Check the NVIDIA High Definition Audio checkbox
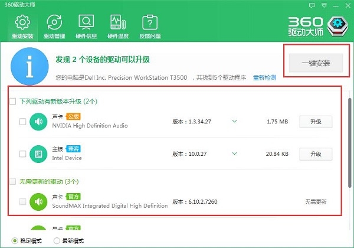Image resolution: width=354 pixels, height=248 pixels. (22, 122)
